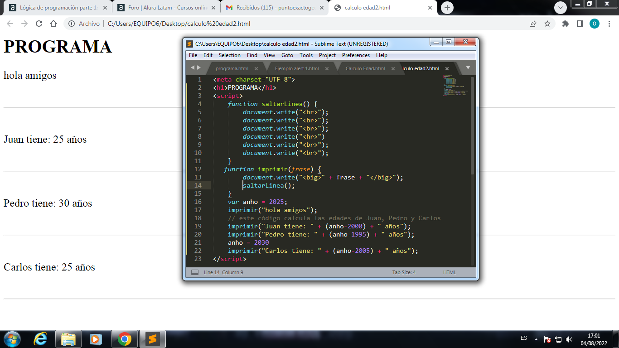Open Chrome profile avatar
The height and width of the screenshot is (348, 619).
(595, 24)
